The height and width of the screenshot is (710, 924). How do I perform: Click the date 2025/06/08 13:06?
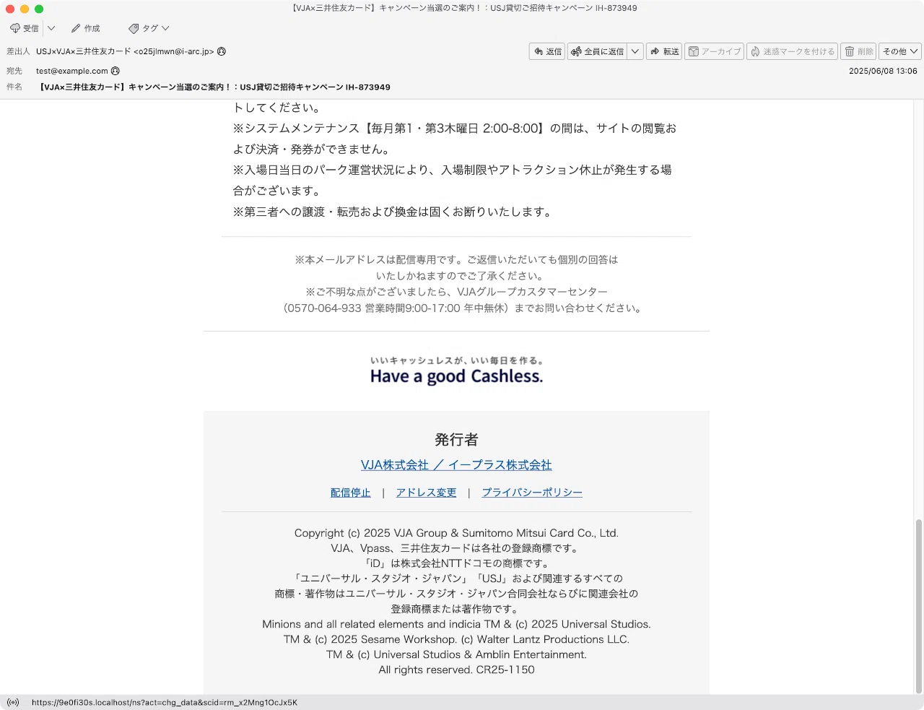(x=883, y=71)
